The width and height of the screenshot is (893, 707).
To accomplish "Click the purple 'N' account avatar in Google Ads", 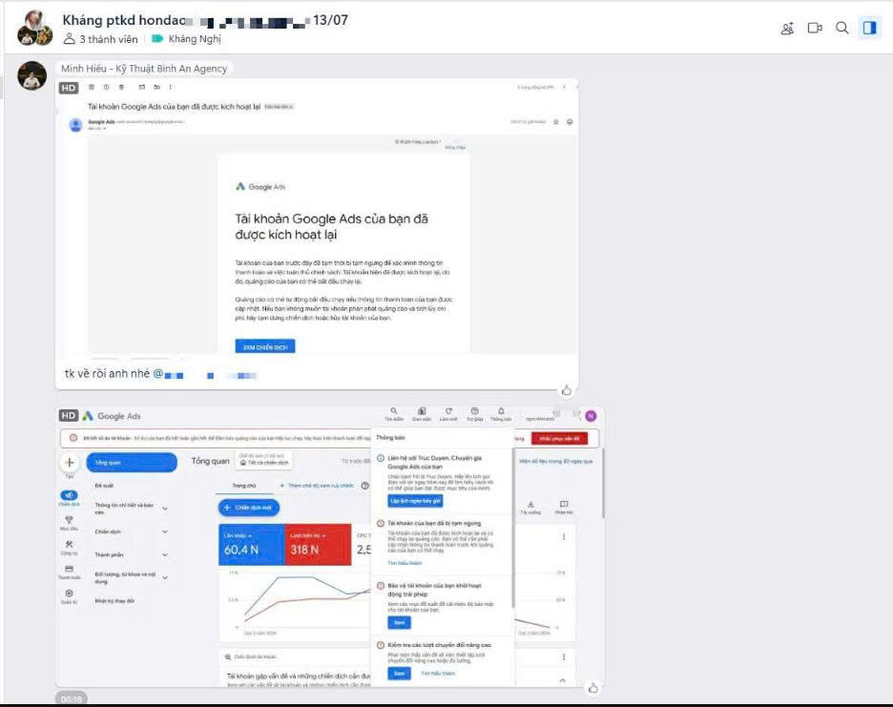I will pyautogui.click(x=592, y=416).
